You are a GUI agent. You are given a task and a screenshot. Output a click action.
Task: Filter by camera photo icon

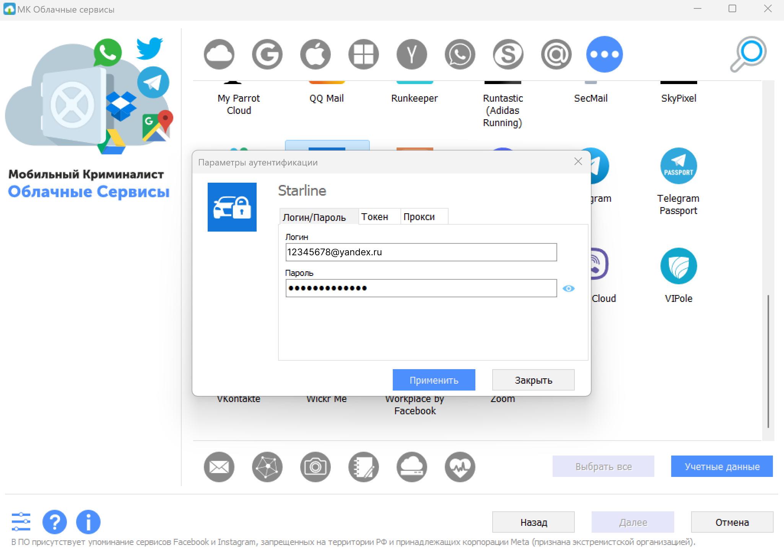click(x=316, y=467)
